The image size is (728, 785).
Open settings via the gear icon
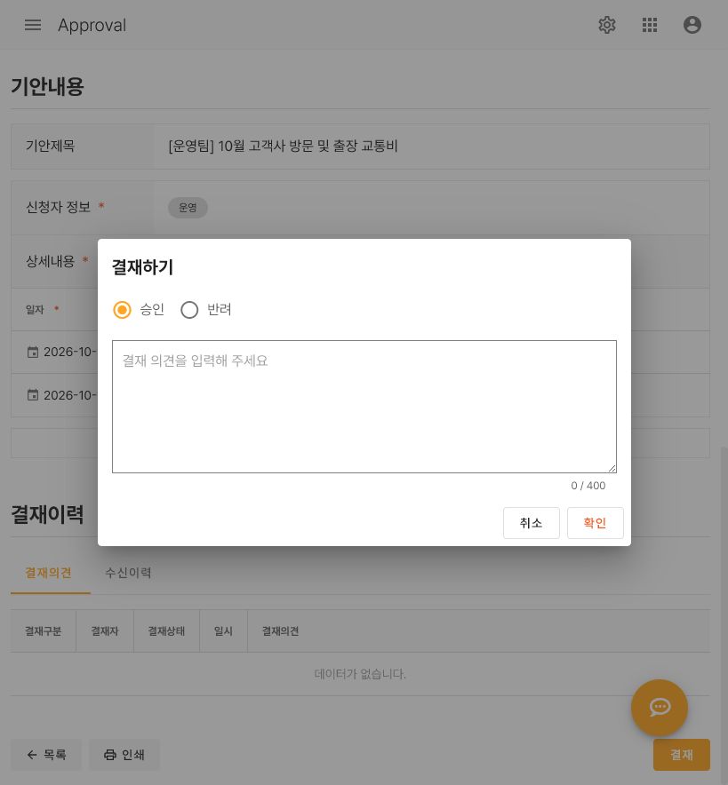point(607,25)
